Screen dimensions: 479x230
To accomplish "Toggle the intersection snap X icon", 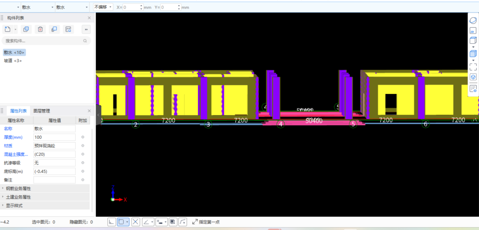I will [136, 222].
